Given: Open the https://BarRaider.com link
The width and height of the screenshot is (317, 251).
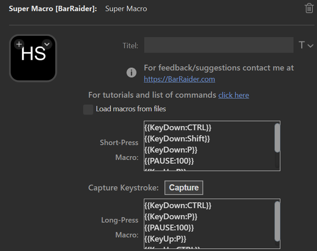Looking at the screenshot, I should click(179, 79).
